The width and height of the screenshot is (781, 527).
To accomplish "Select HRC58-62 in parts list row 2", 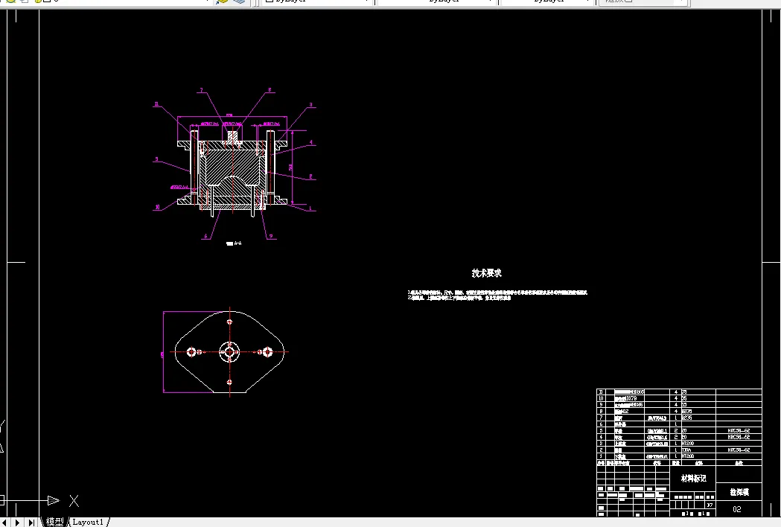I will (739, 450).
